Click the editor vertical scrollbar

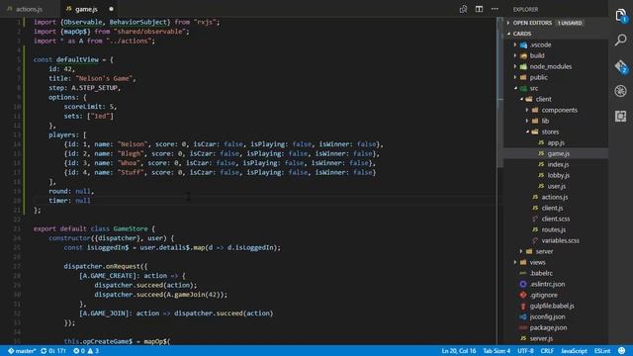(499, 93)
